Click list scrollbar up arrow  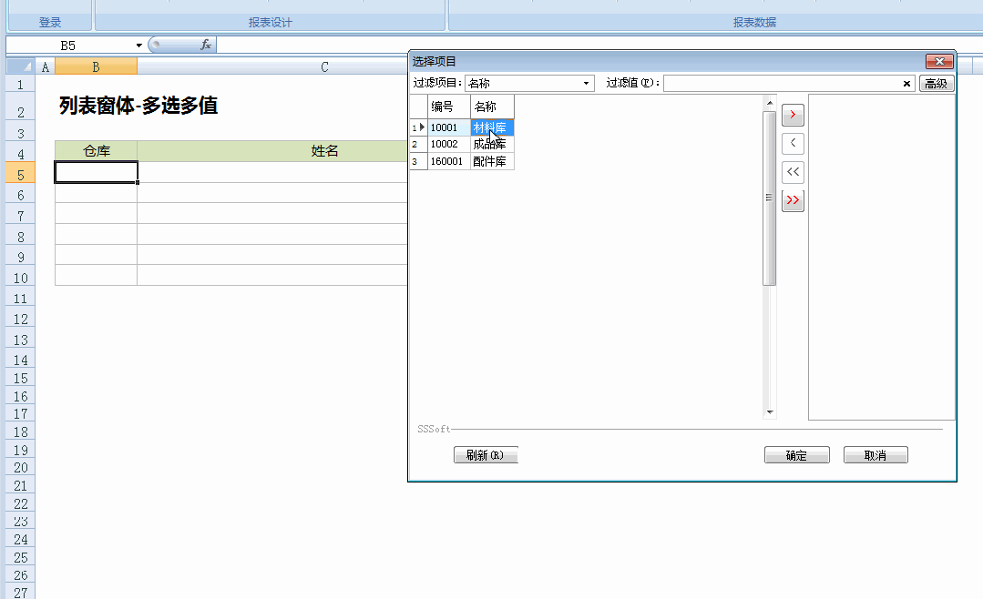(x=770, y=102)
